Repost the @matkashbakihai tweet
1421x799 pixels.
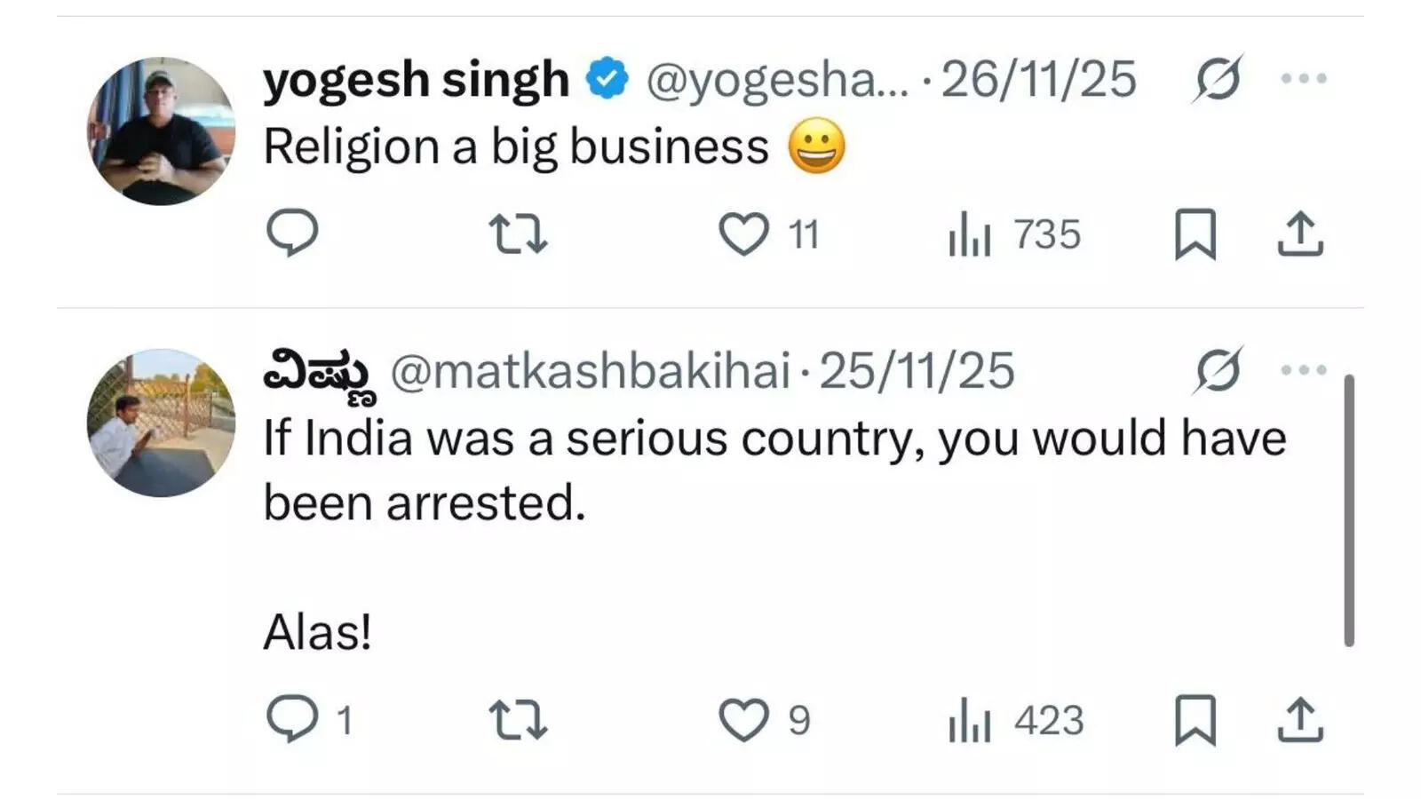coord(519,720)
